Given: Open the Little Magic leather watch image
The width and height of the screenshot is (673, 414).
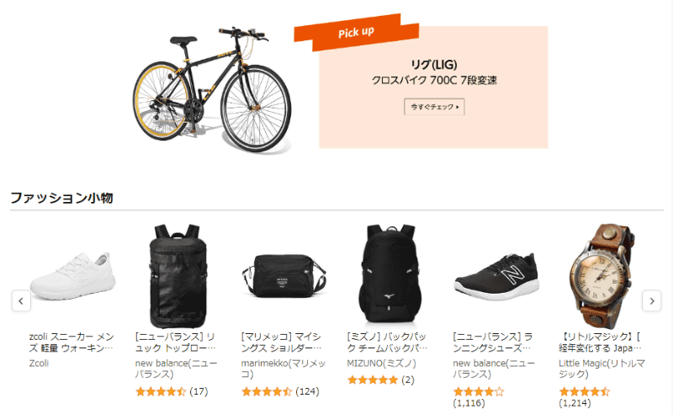Looking at the screenshot, I should pyautogui.click(x=601, y=276).
